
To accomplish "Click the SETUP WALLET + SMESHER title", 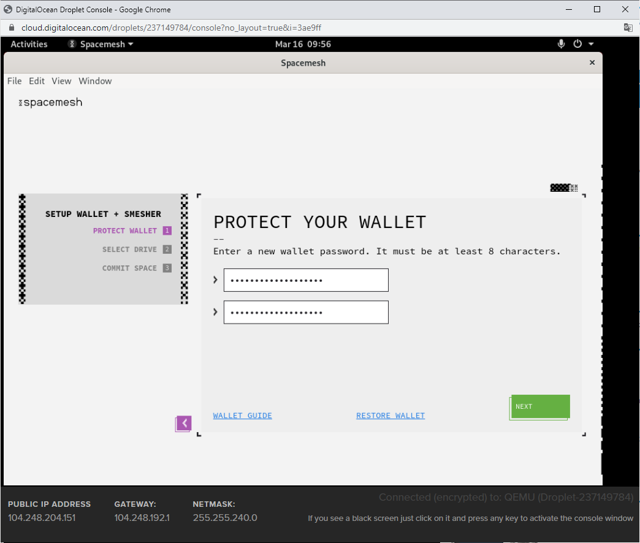I will (103, 214).
